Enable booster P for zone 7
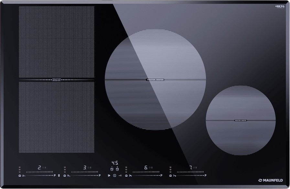290x189 pixels. (x=205, y=175)
